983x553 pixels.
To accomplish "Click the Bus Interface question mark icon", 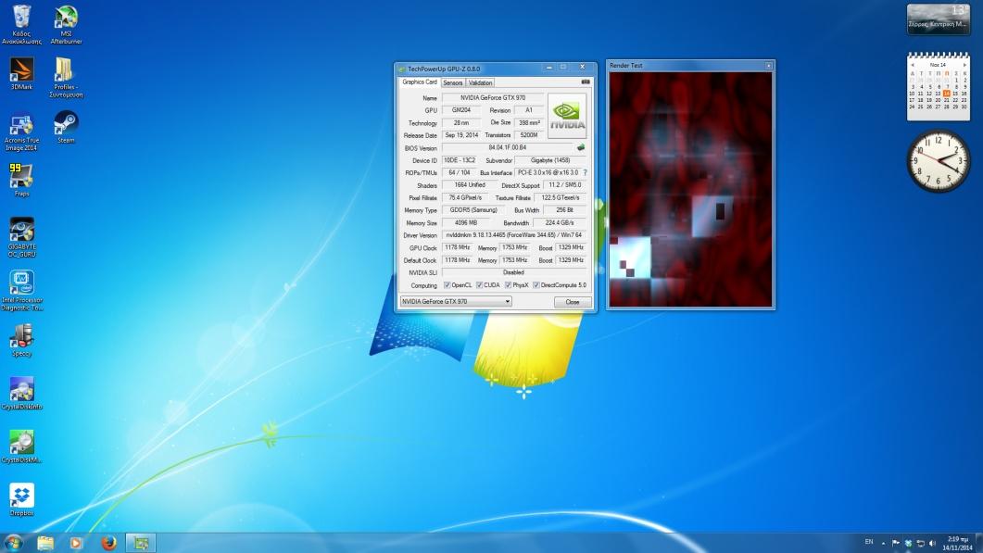I will (x=585, y=172).
